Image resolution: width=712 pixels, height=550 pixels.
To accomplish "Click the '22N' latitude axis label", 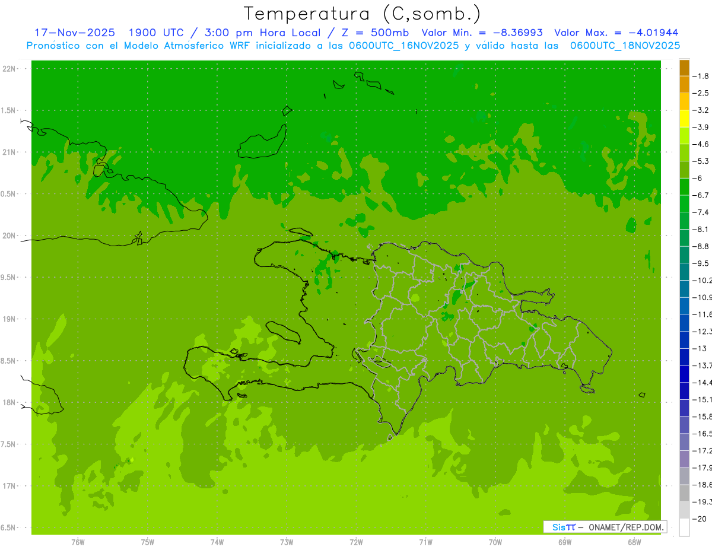I will pos(10,69).
